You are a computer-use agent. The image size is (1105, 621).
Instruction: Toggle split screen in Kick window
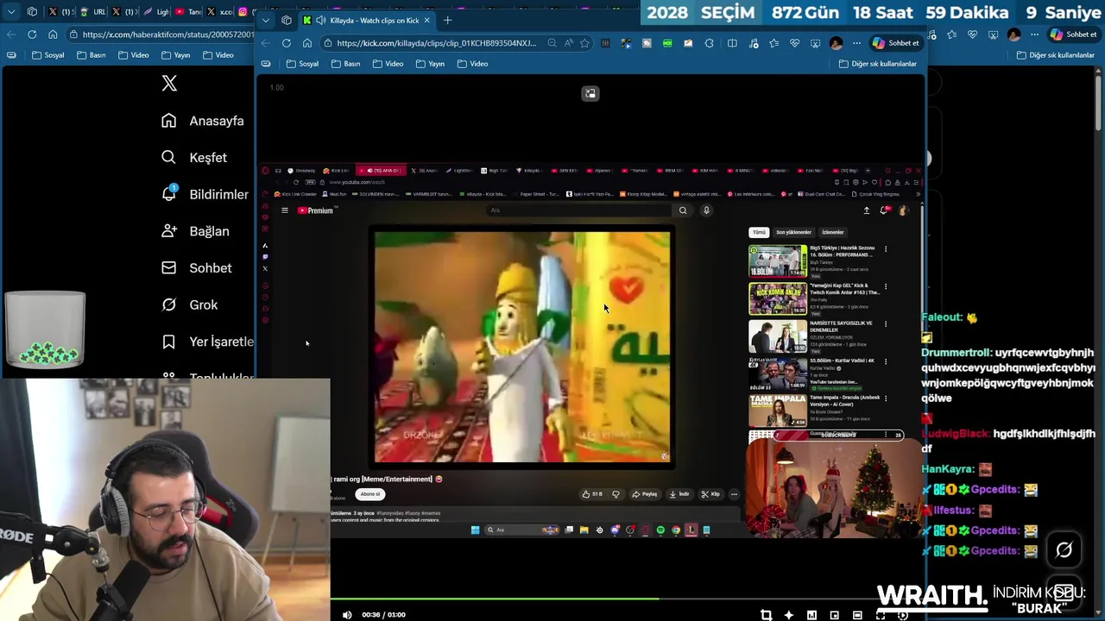(x=732, y=43)
